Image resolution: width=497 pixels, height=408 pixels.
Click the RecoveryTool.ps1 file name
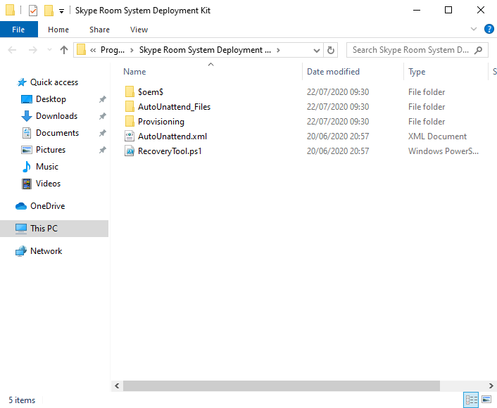coord(170,151)
